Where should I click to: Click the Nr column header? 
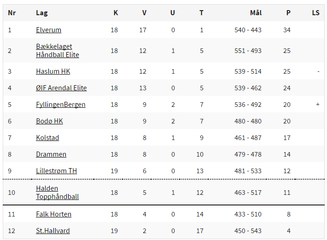tap(12, 13)
